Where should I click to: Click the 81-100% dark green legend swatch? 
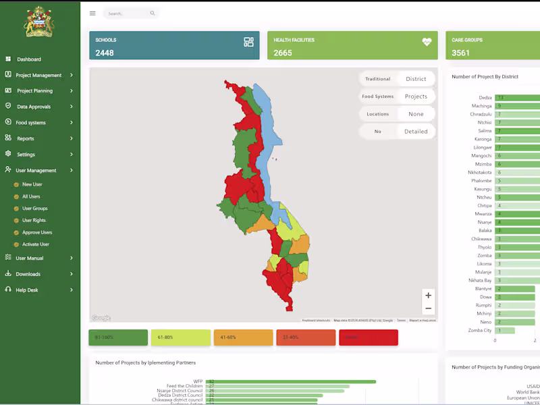[x=118, y=337]
